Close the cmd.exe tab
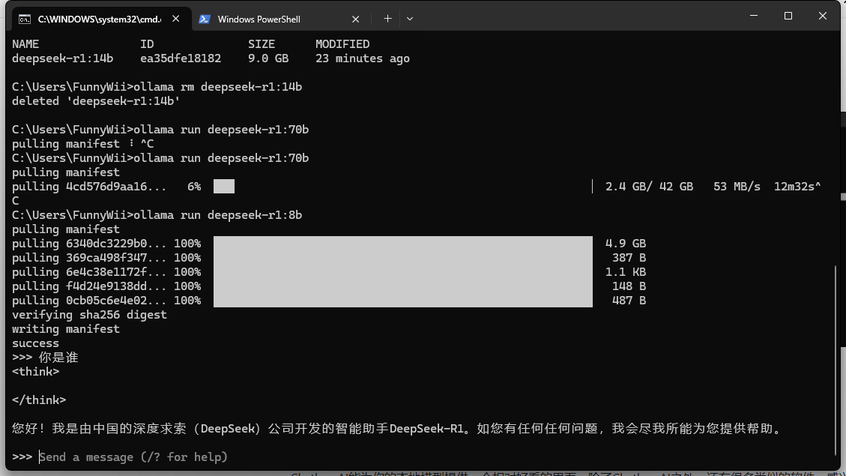 [176, 19]
